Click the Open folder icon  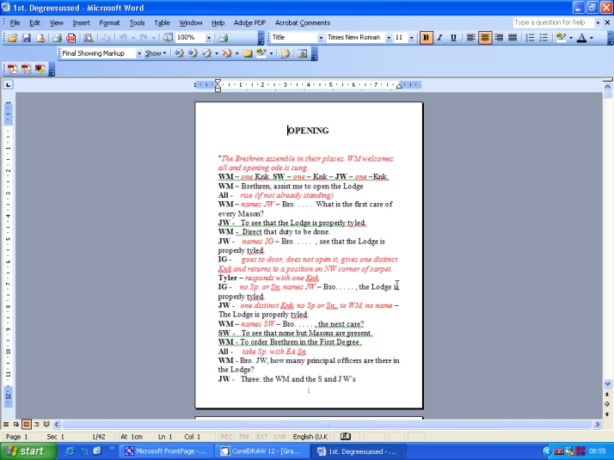[12, 38]
